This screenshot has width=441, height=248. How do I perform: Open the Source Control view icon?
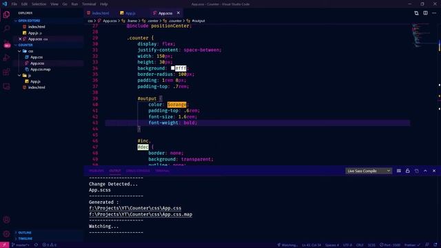(x=6, y=43)
